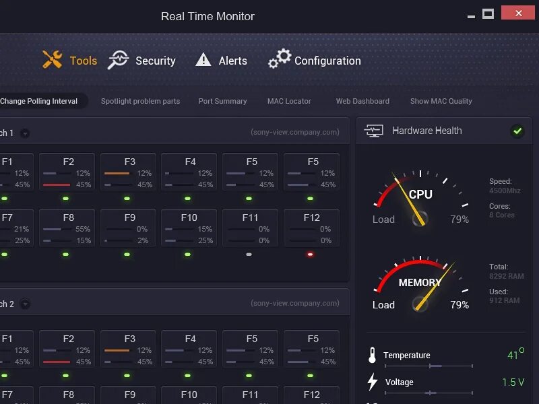Click the green Hardware Health checkmark

coord(517,131)
